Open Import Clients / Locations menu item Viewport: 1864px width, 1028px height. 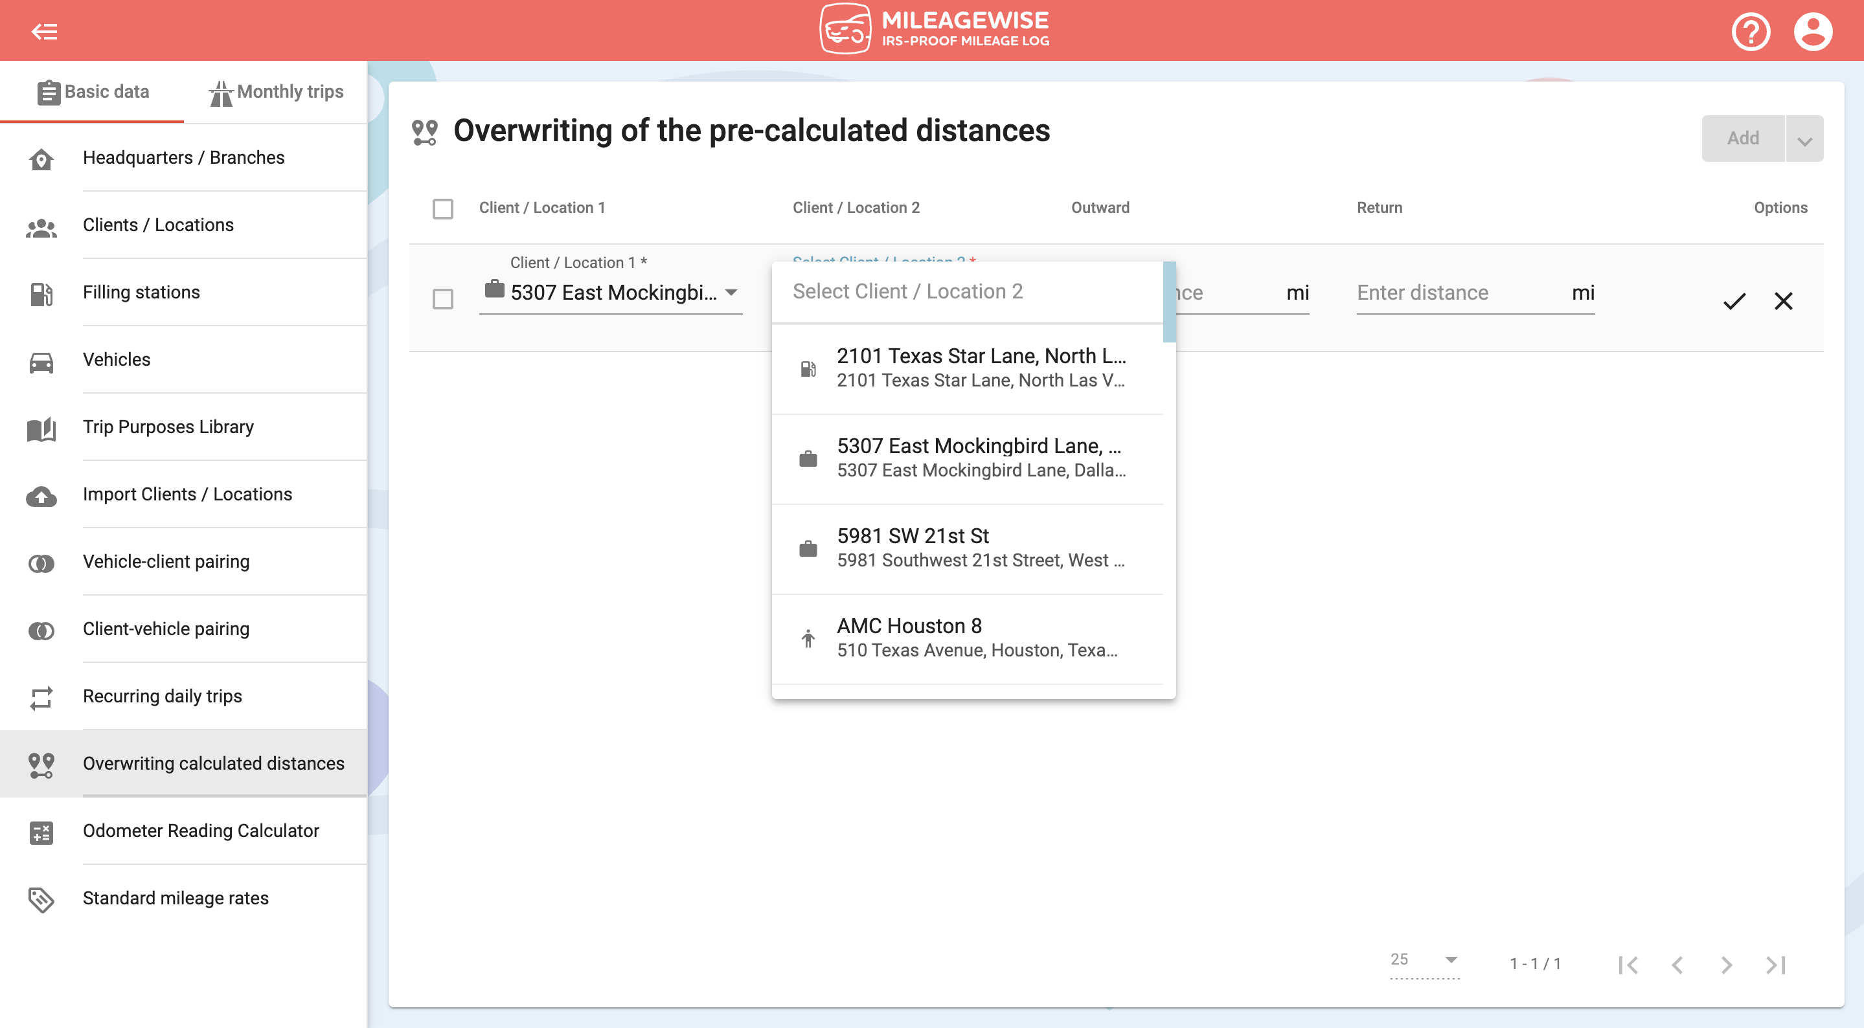184,494
